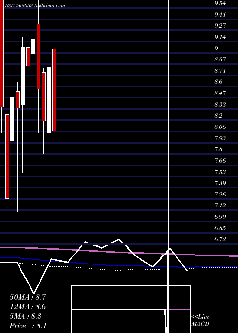Click the 9 price axis label
This screenshot has width=238, height=333.
[216, 49]
